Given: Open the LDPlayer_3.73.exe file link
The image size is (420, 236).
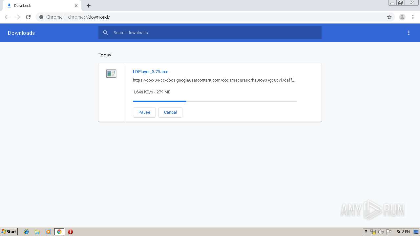Looking at the screenshot, I should 151,71.
